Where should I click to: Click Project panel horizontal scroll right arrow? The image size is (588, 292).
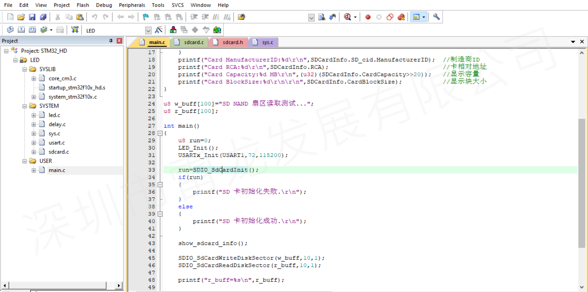point(119,286)
